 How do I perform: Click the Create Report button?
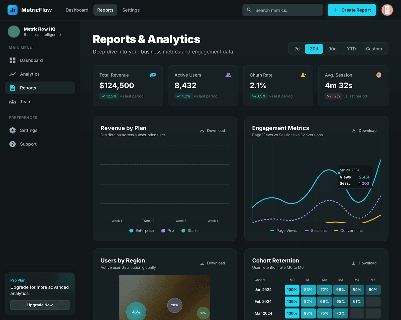[352, 10]
